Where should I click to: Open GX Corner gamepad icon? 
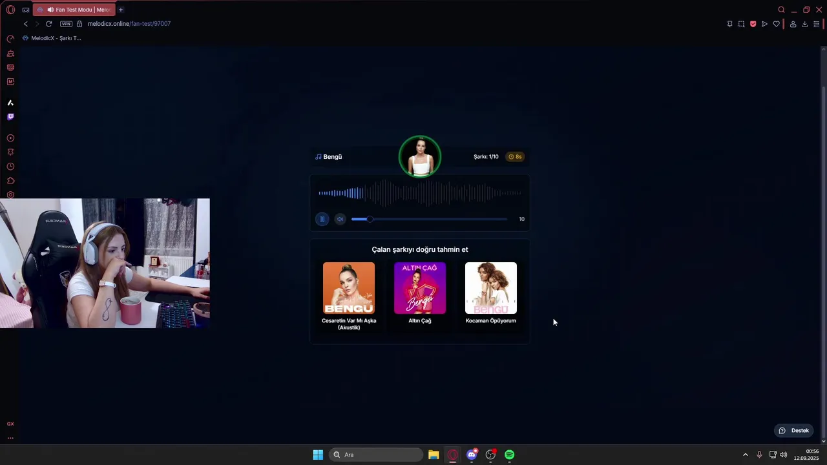[26, 10]
